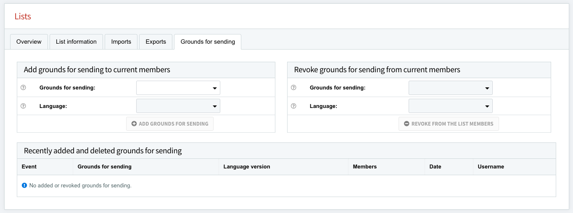573x213 pixels.
Task: Click the Members column header
Action: pyautogui.click(x=364, y=167)
